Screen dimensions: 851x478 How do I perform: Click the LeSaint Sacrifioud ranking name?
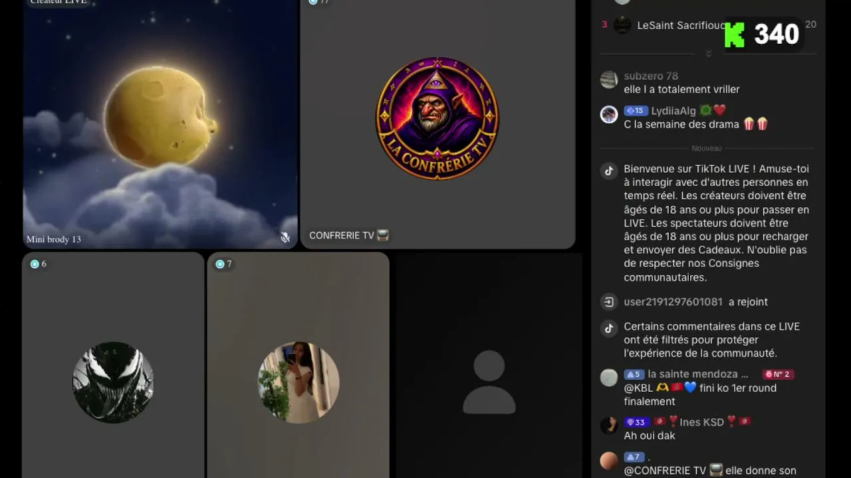click(681, 25)
